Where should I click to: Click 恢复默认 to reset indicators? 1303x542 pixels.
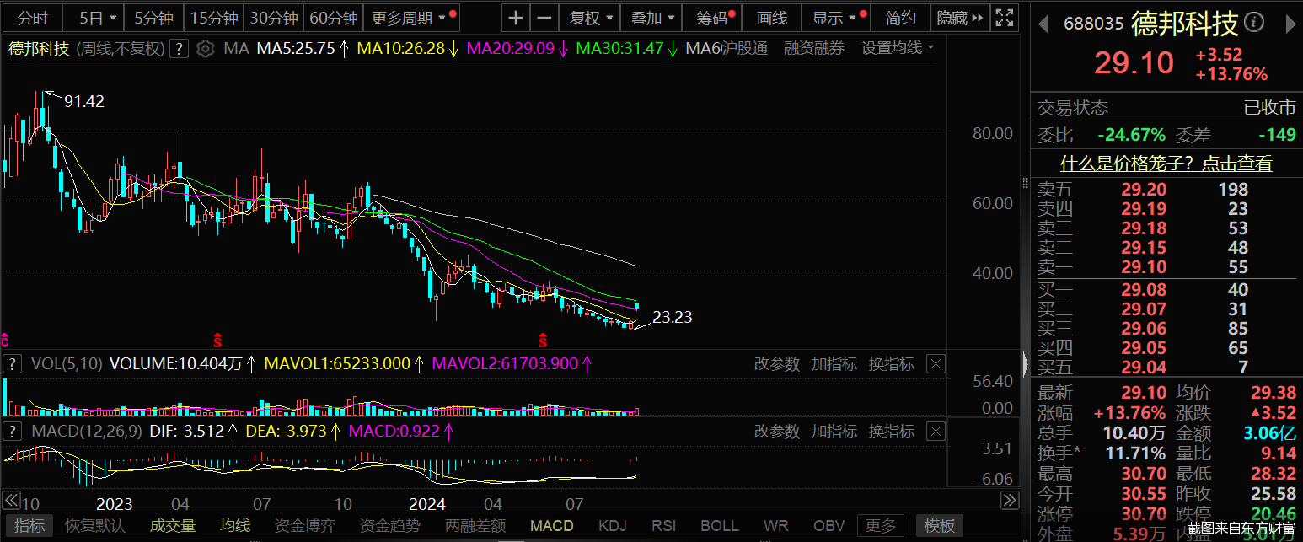coord(95,526)
